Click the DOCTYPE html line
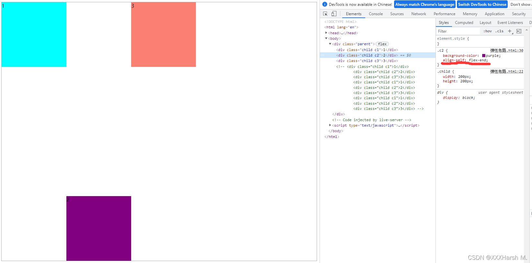 click(x=340, y=22)
